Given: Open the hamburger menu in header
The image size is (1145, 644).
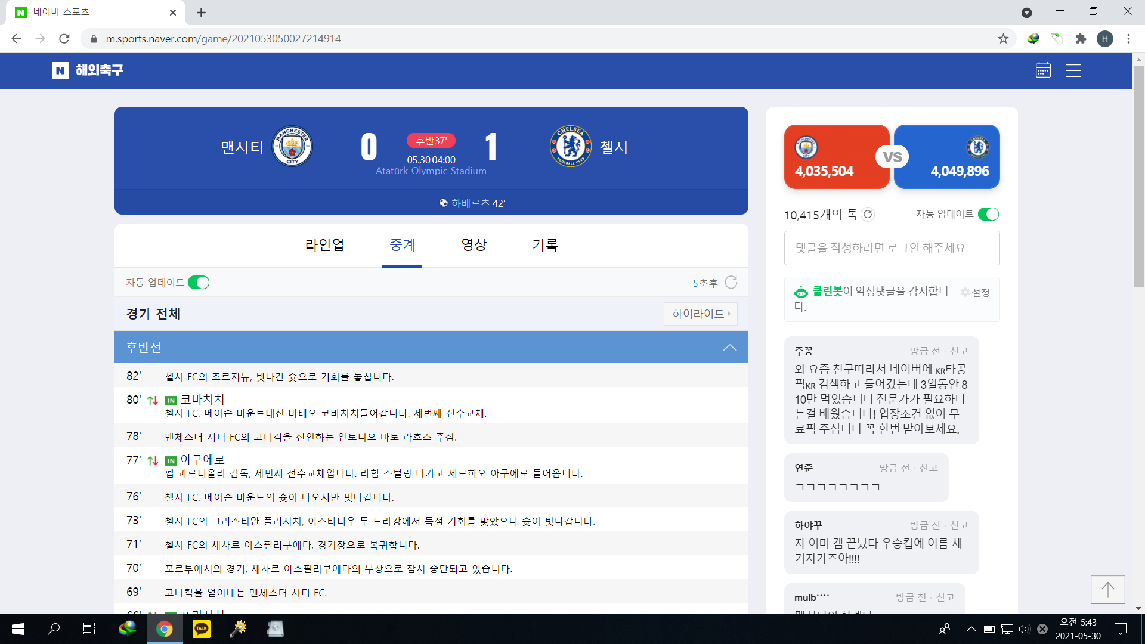Looking at the screenshot, I should [1073, 70].
